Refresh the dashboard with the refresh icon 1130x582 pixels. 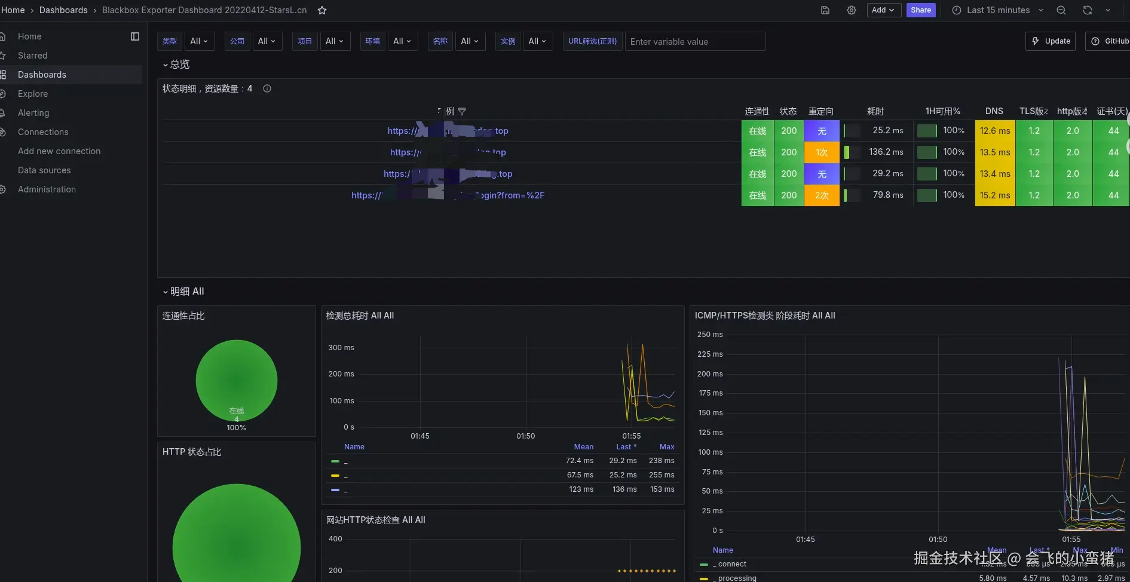1088,10
